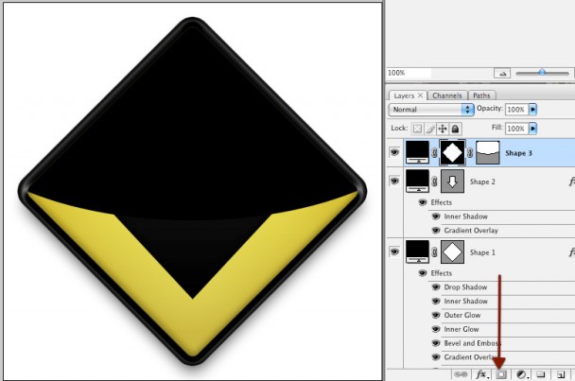Toggle Shape 2 Gradient Overlay effect visibility

(436, 231)
